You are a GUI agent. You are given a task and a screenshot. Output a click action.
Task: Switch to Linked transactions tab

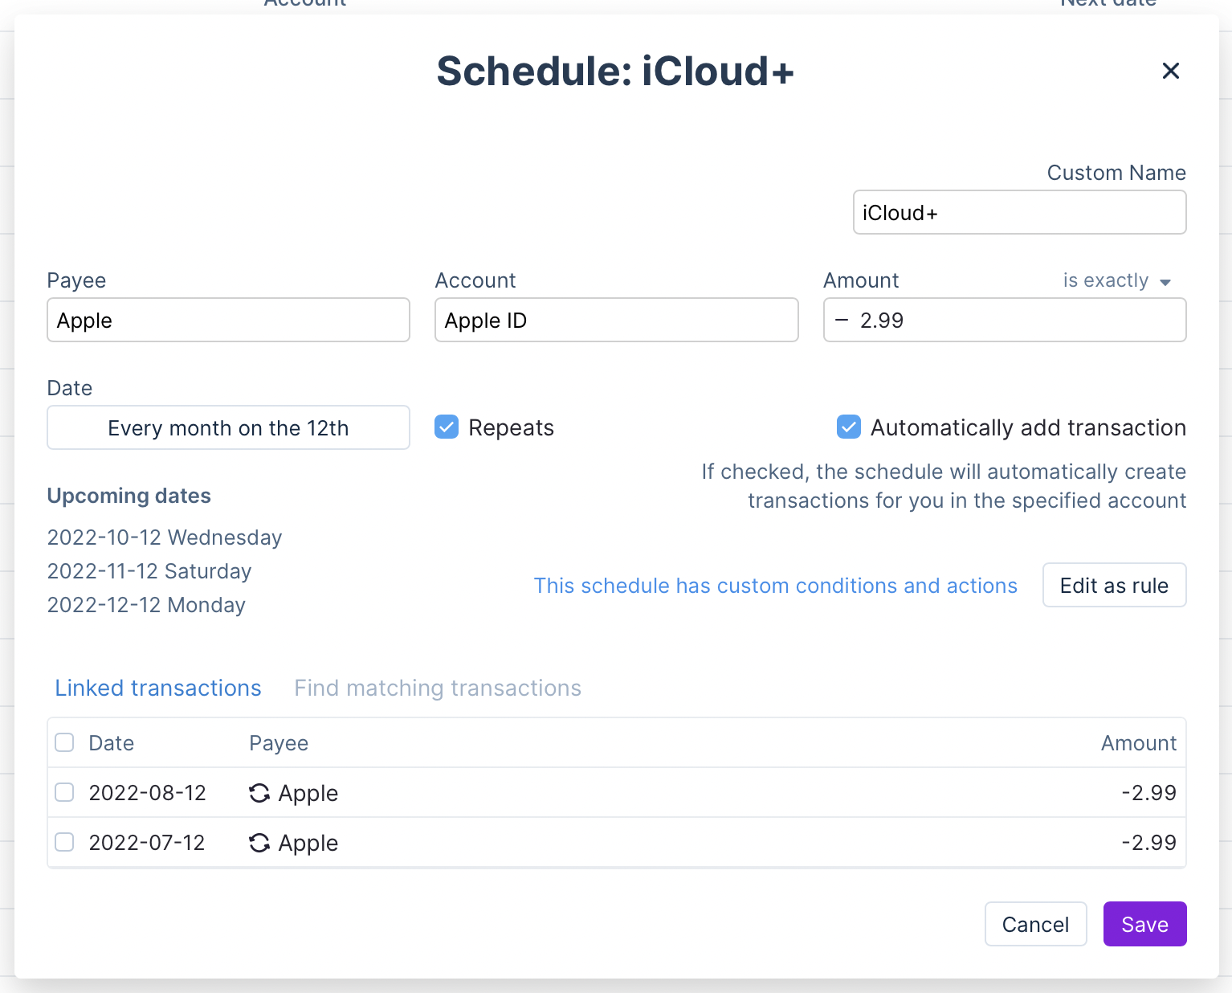pos(158,688)
